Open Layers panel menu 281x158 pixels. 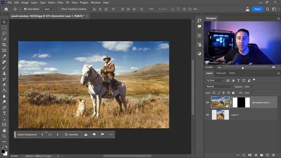point(278,73)
